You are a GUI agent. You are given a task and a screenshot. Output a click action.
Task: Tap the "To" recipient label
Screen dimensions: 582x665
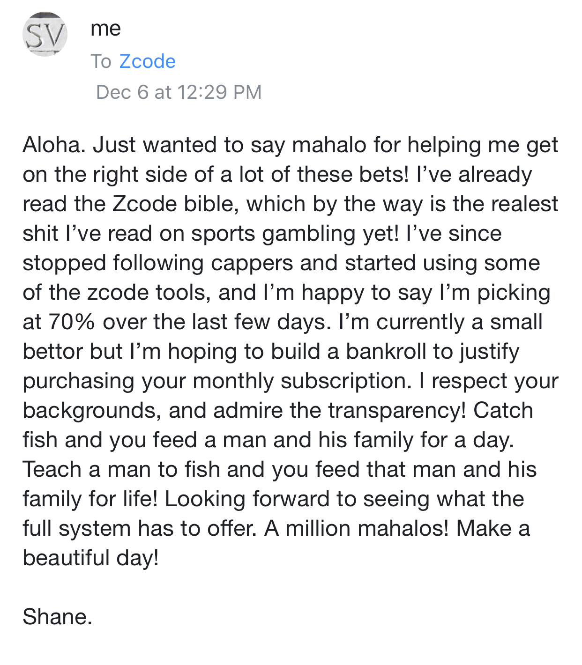pos(101,61)
